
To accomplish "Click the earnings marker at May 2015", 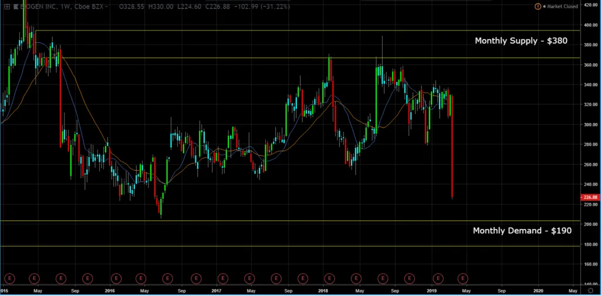I will tap(35, 278).
